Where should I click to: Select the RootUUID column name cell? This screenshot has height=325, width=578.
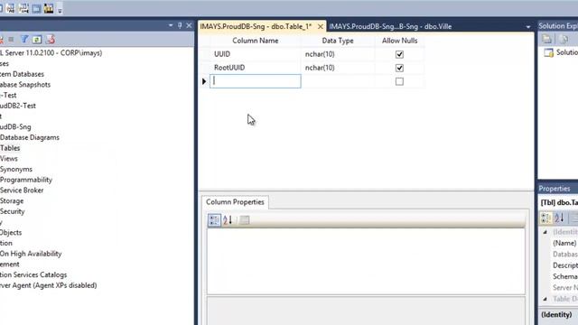256,68
